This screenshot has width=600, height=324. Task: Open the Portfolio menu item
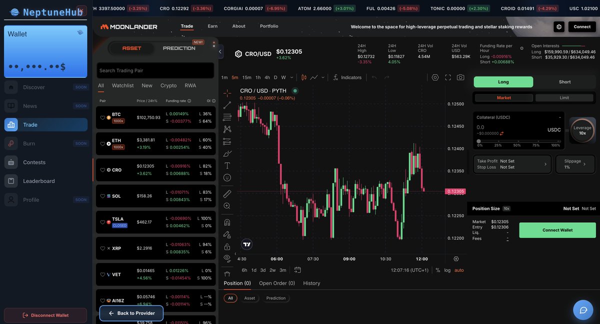269,26
